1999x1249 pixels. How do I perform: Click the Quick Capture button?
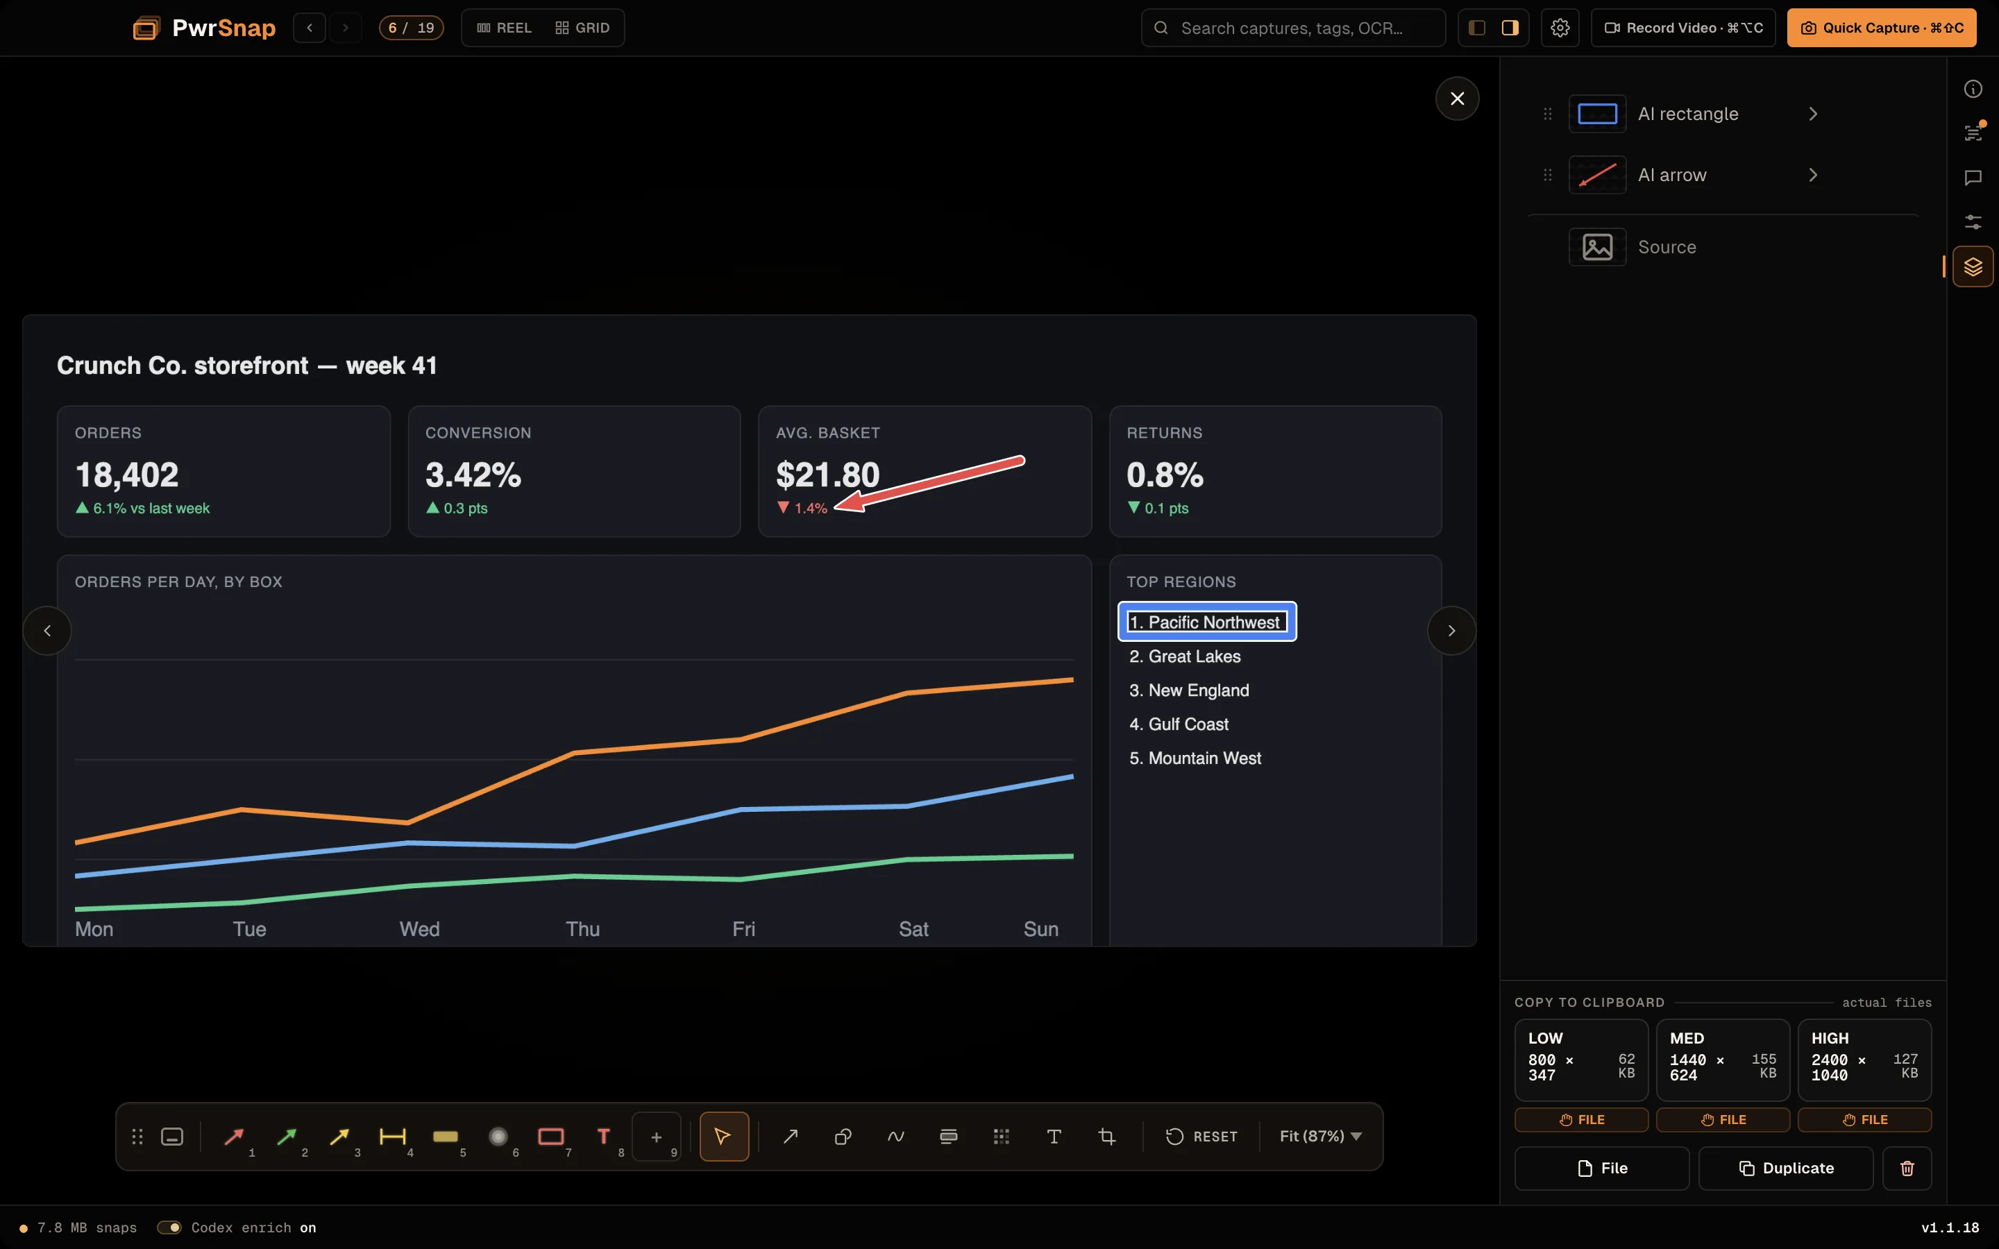coord(1882,28)
